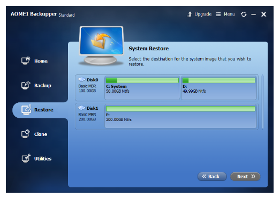Open the Backup section icon
This screenshot has height=197, width=280.
click(26, 85)
